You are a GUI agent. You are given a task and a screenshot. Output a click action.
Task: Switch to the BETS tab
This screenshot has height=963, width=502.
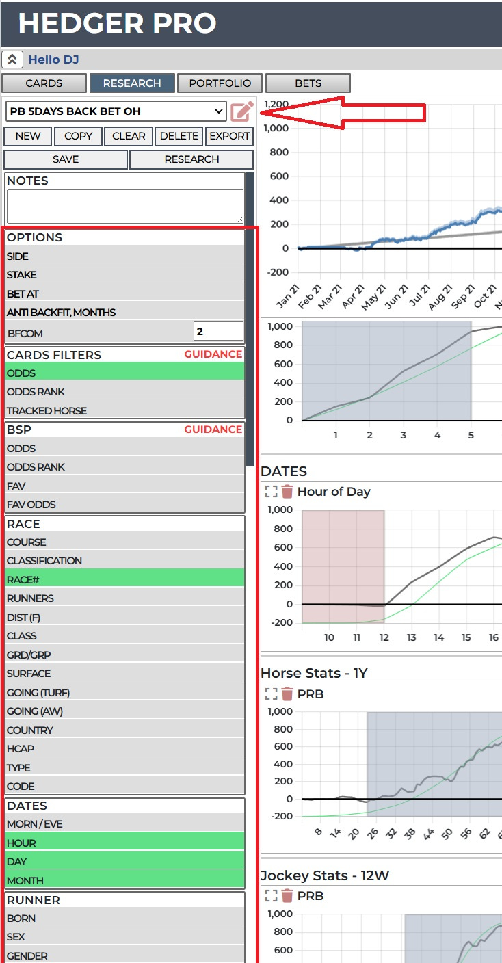[x=308, y=83]
